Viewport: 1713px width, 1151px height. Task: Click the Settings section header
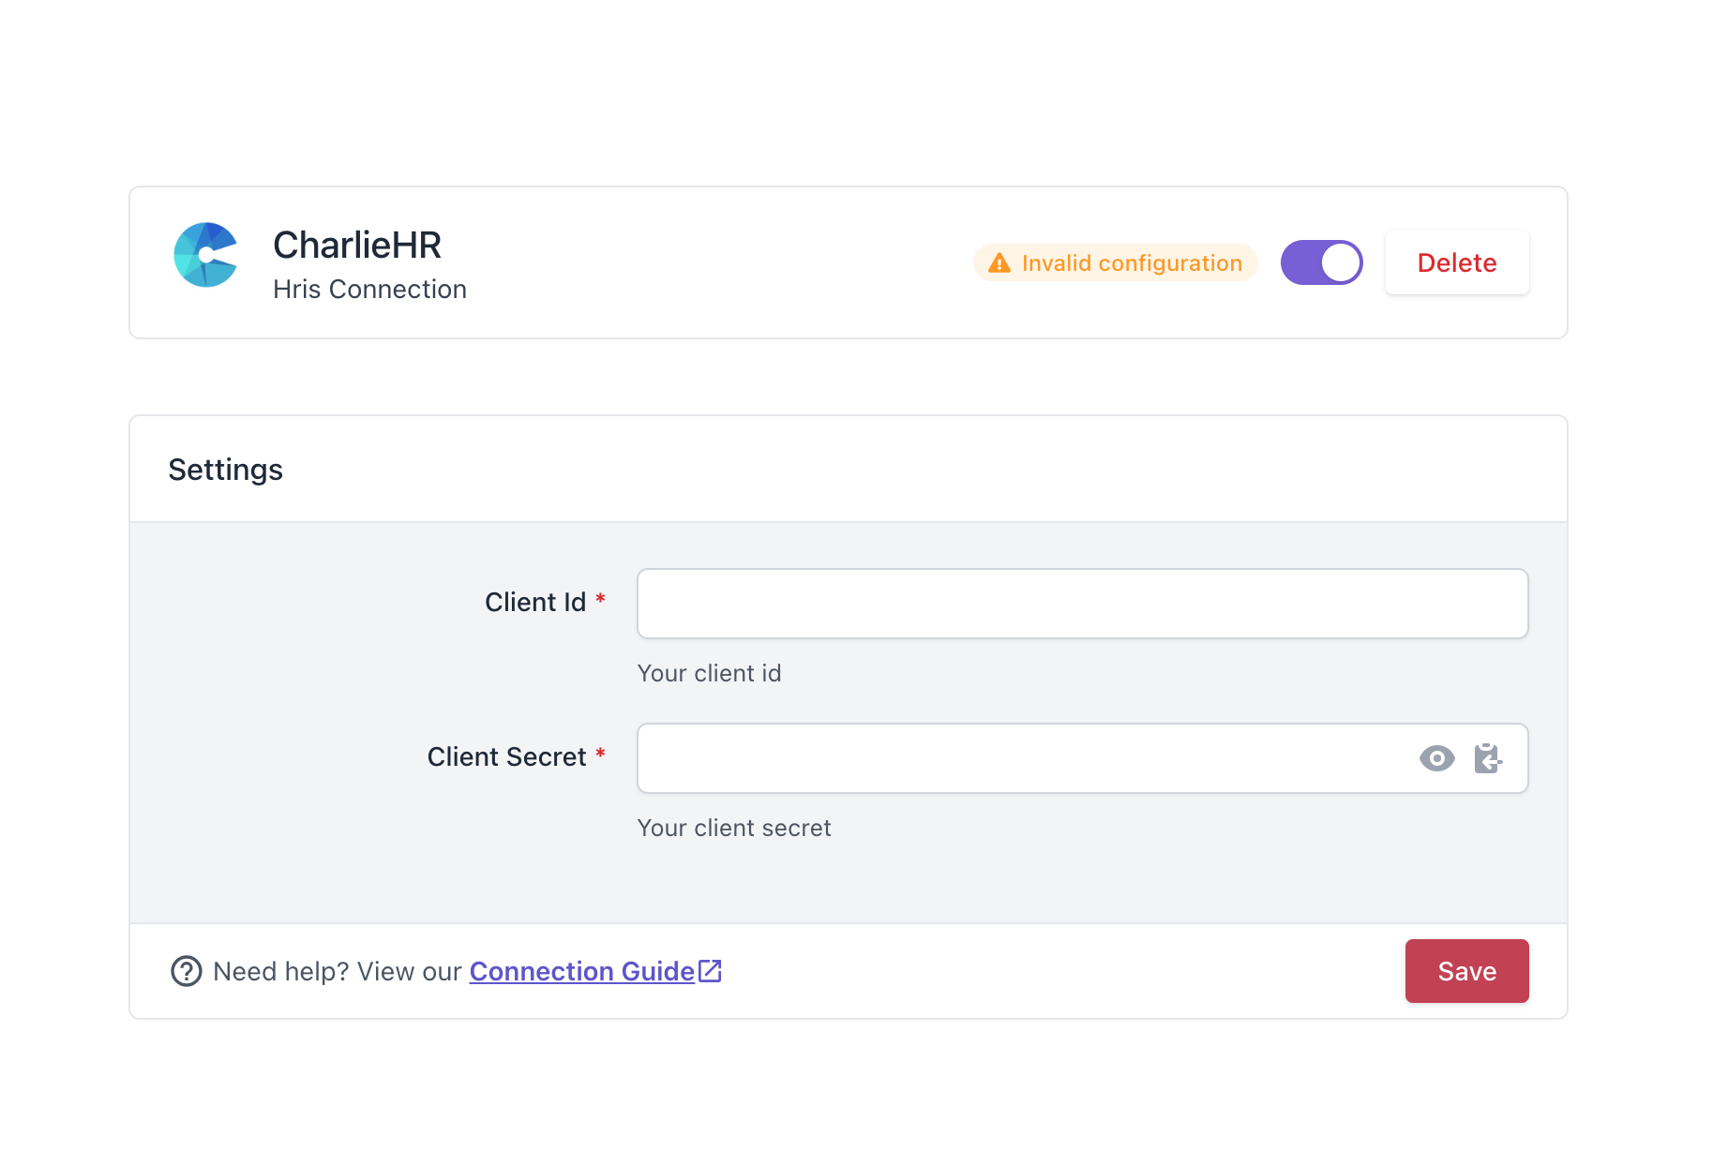(226, 470)
